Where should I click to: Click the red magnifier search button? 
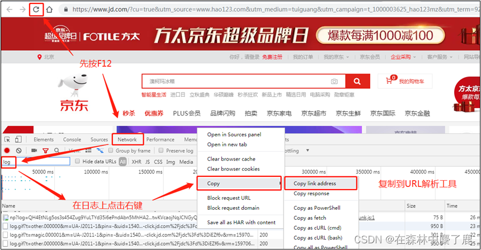(x=357, y=81)
